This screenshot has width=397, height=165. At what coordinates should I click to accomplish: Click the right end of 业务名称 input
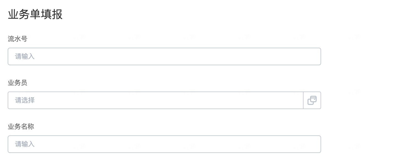(313, 144)
